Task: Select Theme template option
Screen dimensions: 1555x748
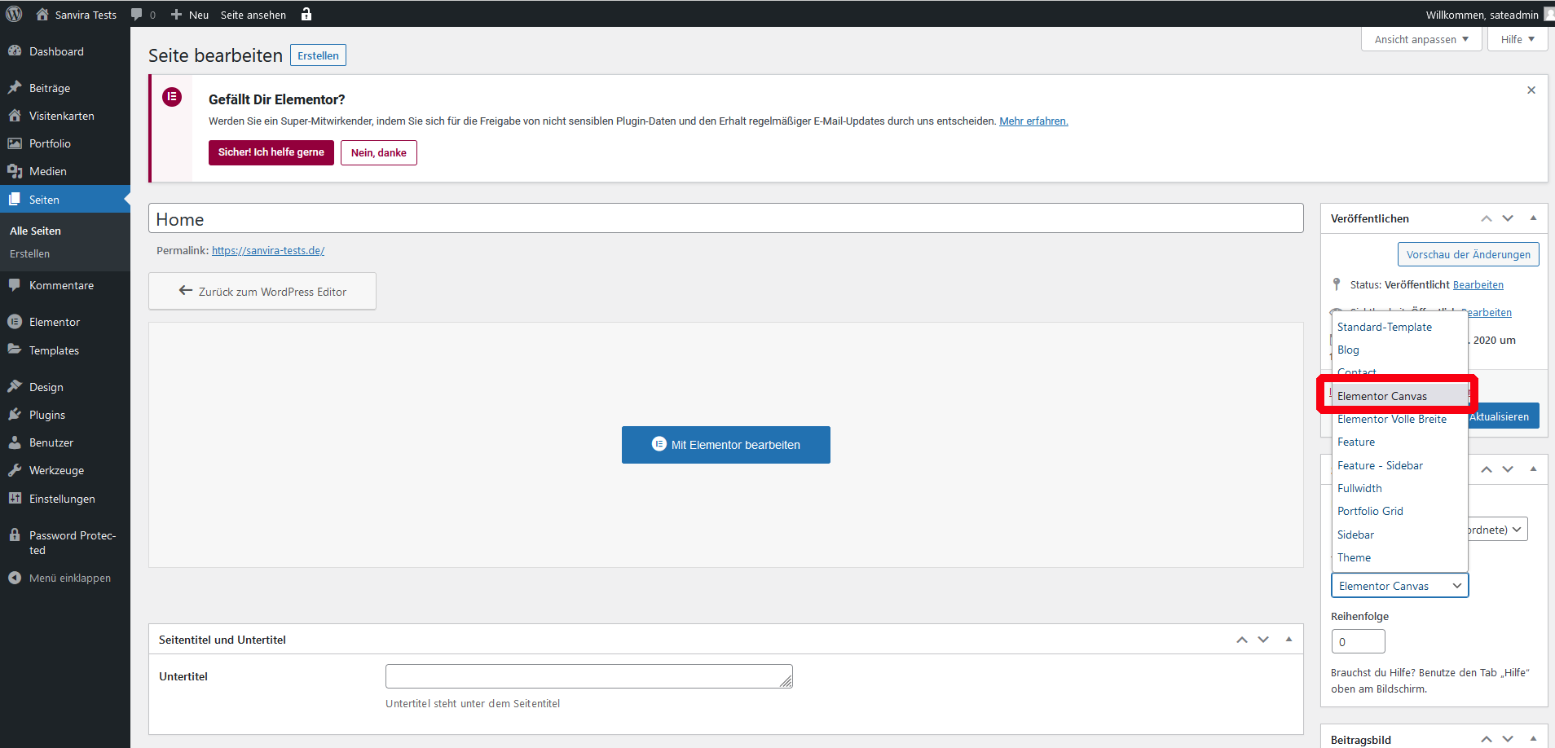Action: click(1399, 557)
